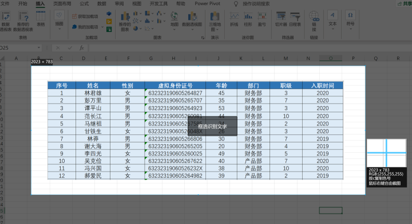Click the name cell 林君雄
This screenshot has height=224, width=412.
(x=93, y=93)
